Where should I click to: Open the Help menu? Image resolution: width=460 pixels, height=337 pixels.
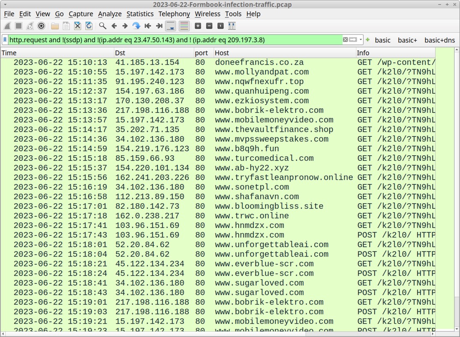click(x=253, y=14)
